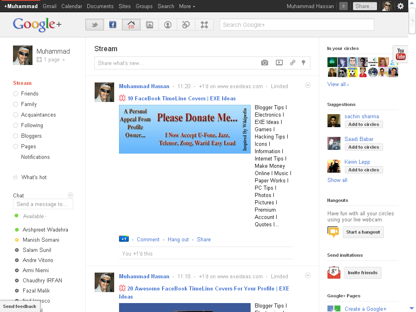Screen dimensions: 416x312
Task: Click the top-bar profile picture
Action: click(x=387, y=6)
